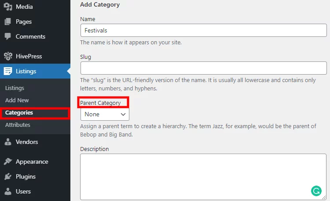Open the Attributes submenu item

coord(18,125)
